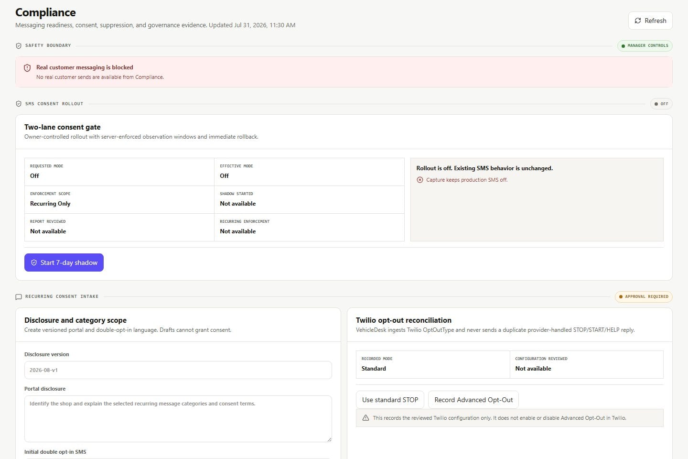Screen dimensions: 688x459
Task: Click 'Real customer messaging is blocked' text
Action: coord(85,67)
